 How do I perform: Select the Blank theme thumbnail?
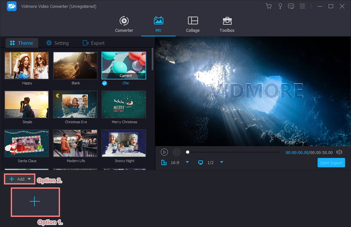coord(75,65)
